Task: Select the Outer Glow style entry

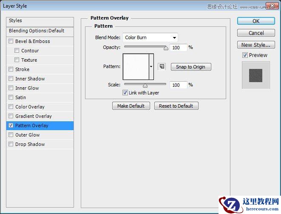Action: click(40, 135)
